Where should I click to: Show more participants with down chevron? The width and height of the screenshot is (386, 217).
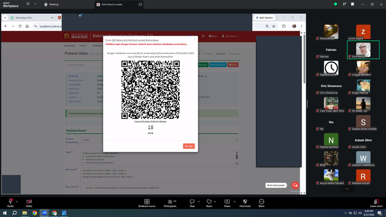pyautogui.click(x=347, y=189)
